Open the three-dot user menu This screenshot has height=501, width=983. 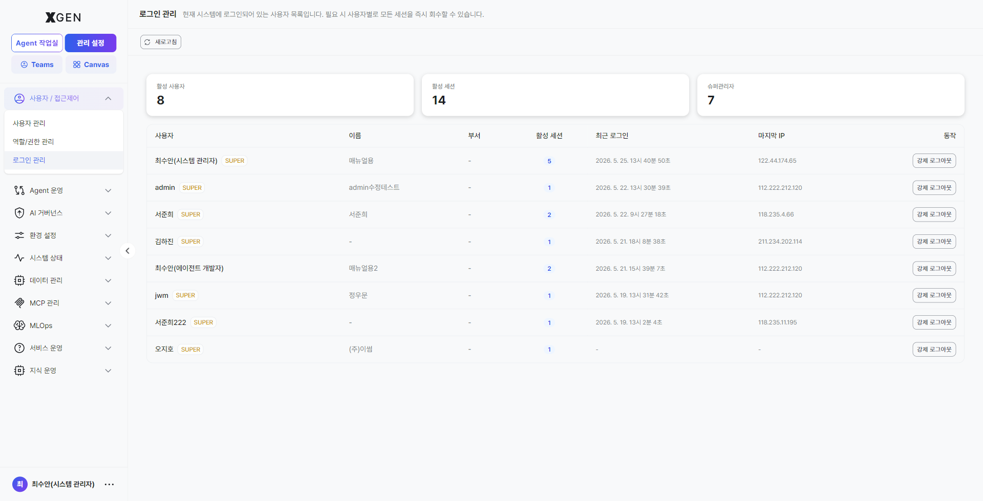[x=109, y=484]
